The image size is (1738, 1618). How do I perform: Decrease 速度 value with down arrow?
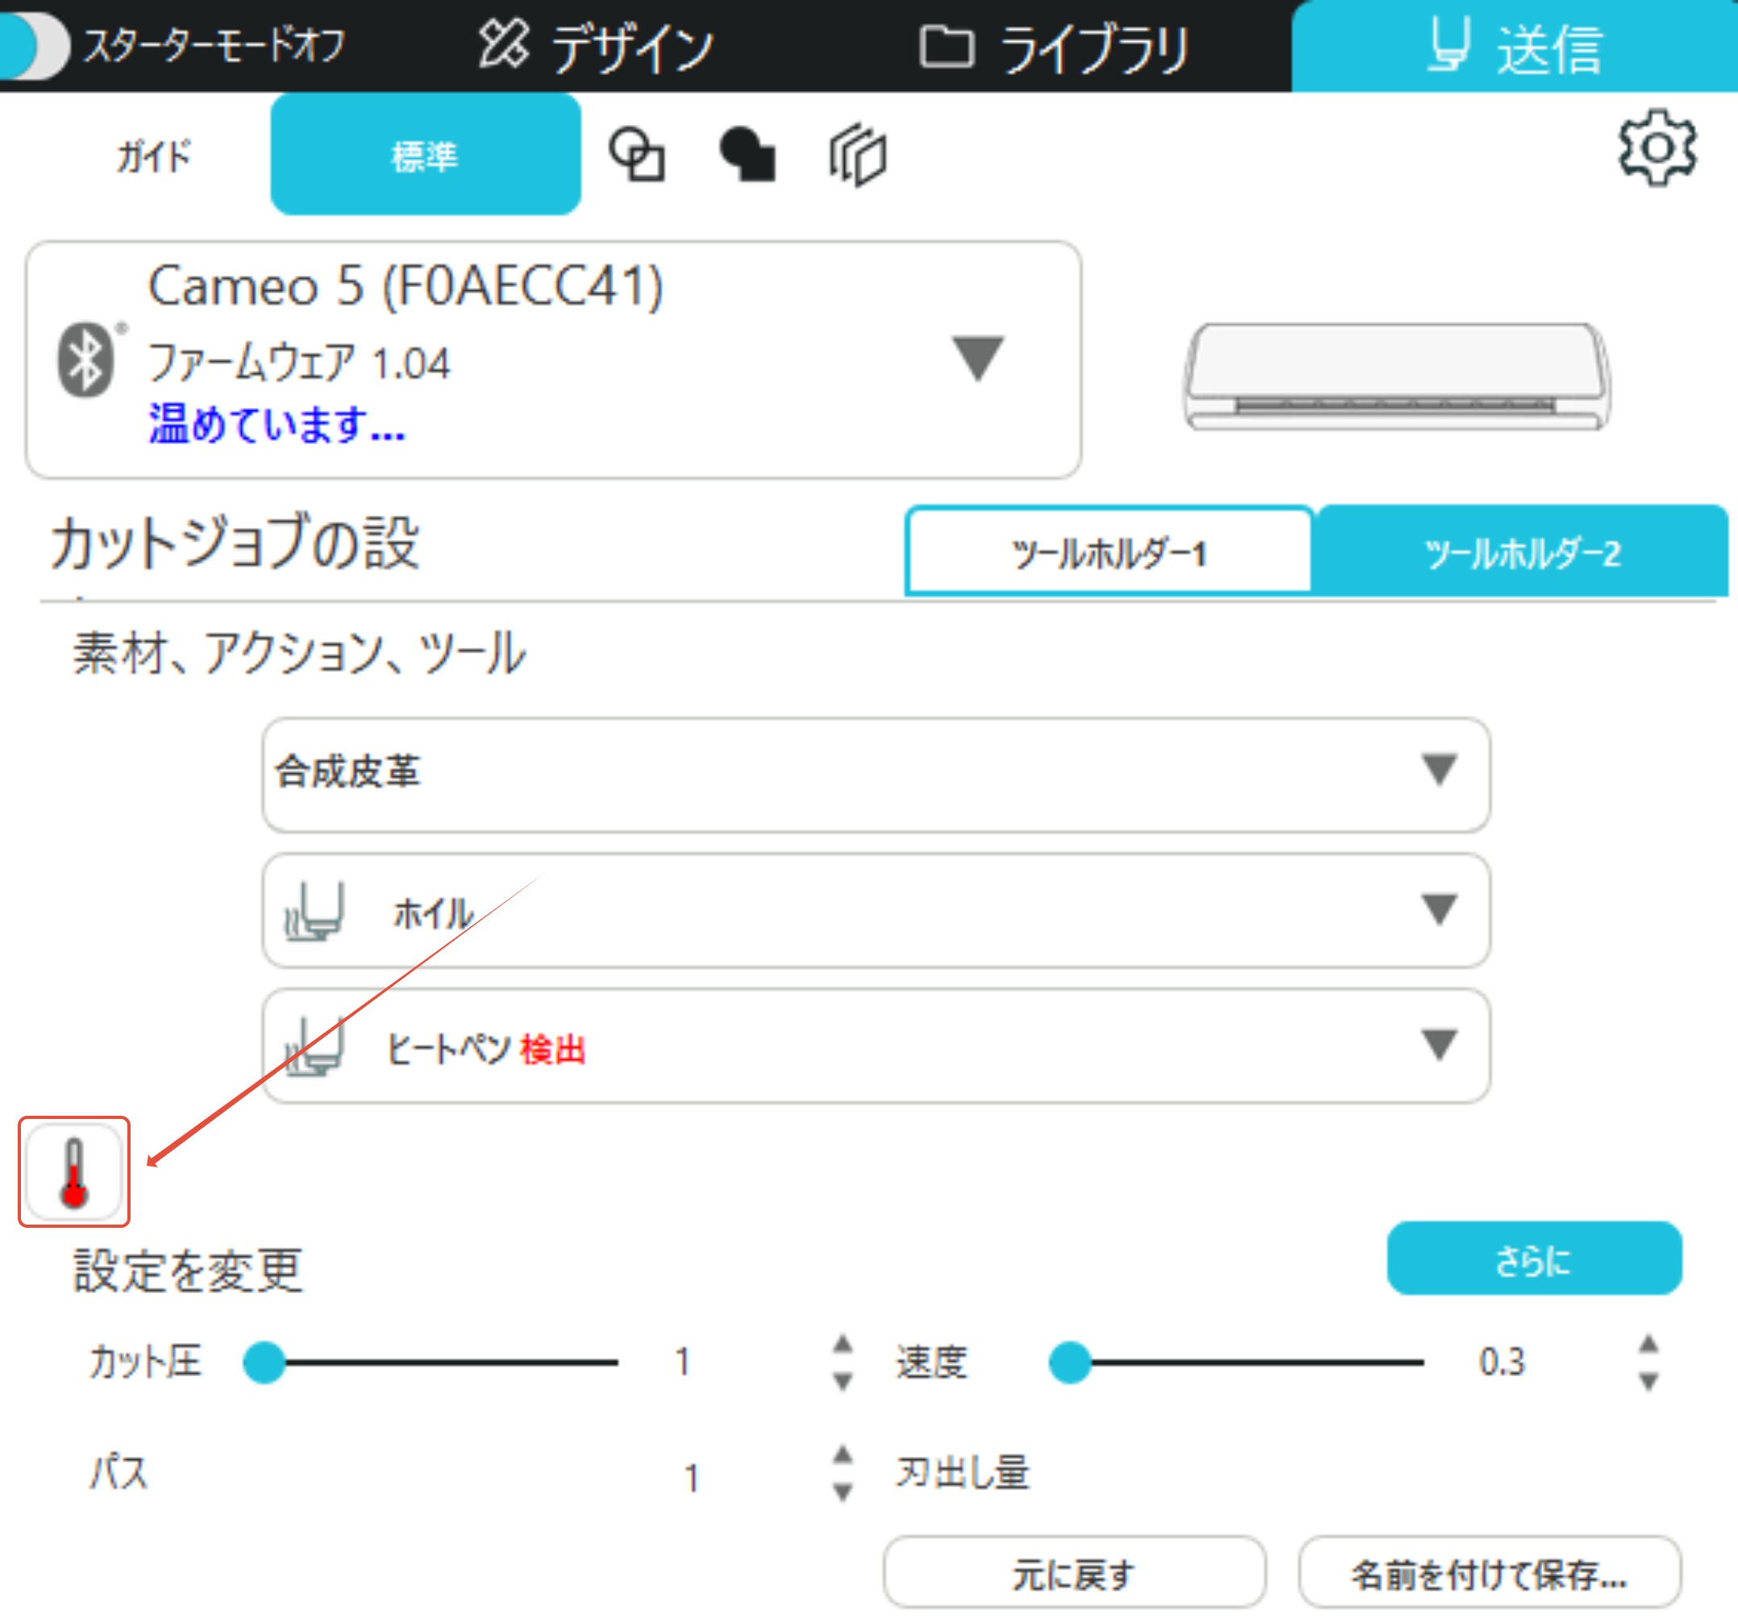tap(1647, 1381)
